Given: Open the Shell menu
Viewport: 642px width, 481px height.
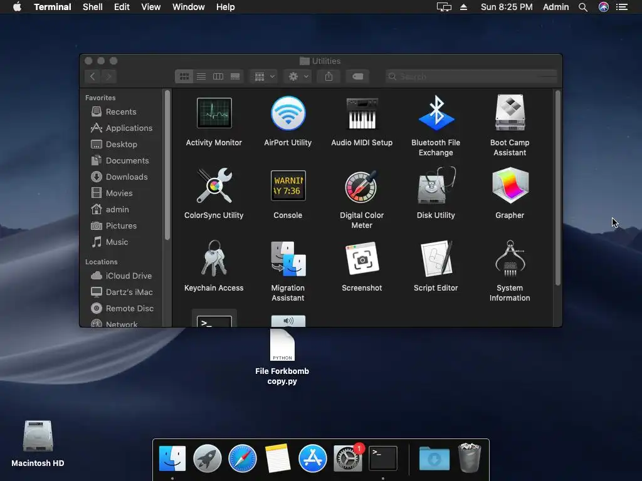Looking at the screenshot, I should pyautogui.click(x=93, y=7).
